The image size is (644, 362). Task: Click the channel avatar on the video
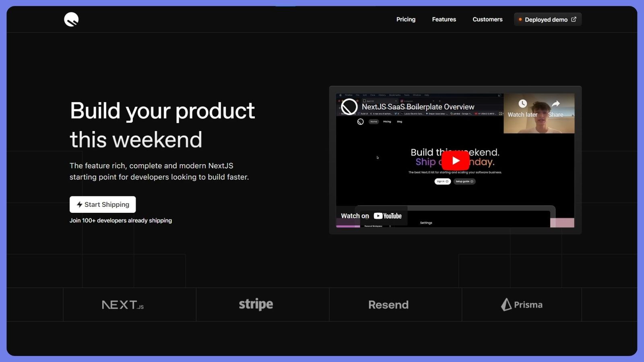click(x=349, y=107)
